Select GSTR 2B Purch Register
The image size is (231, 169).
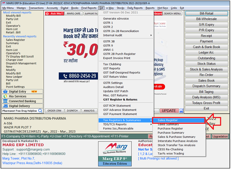[x=119, y=54]
